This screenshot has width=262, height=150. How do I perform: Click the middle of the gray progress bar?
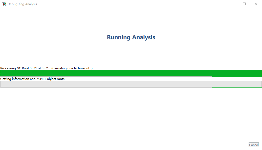131,84
